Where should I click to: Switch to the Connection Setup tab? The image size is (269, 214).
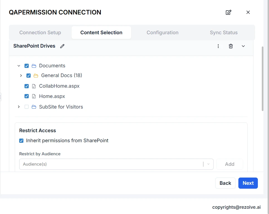point(40,33)
